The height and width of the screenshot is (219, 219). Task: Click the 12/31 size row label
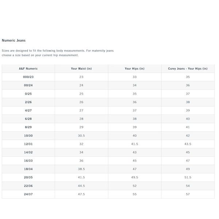click(28, 144)
